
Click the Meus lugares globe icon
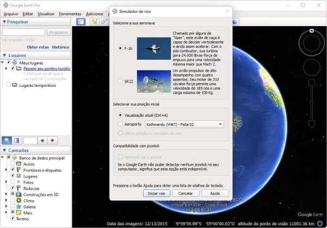tap(15, 62)
